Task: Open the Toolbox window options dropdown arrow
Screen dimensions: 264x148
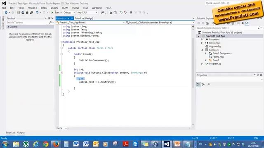Action: pos(46,18)
